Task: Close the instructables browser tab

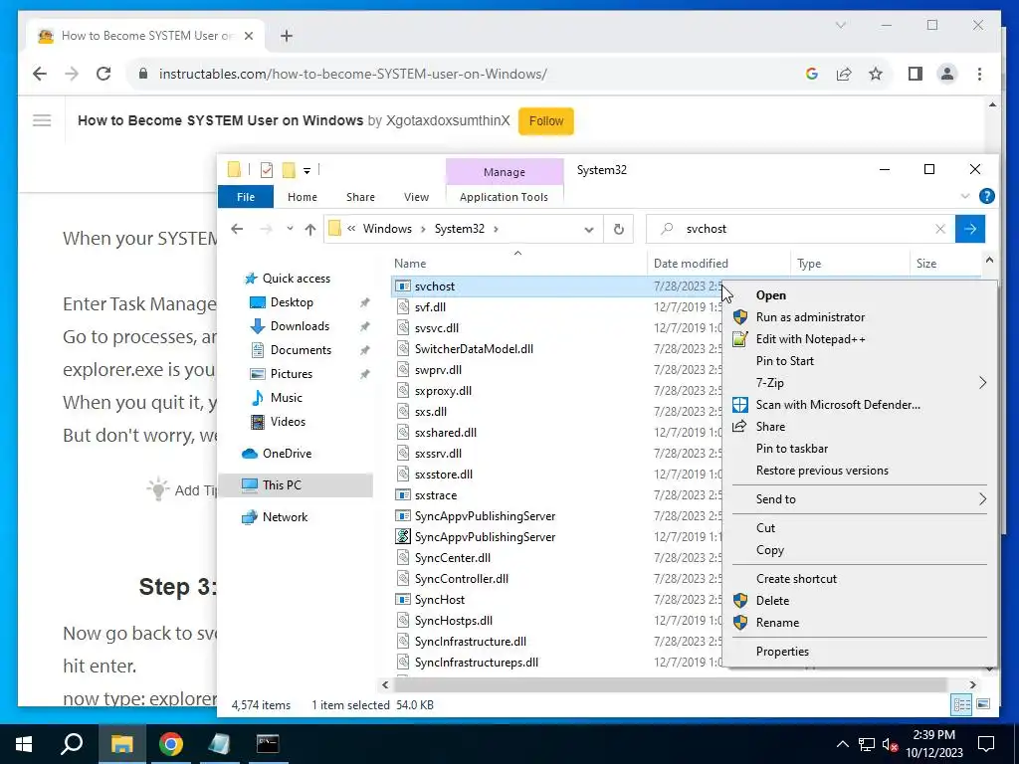Action: [248, 36]
